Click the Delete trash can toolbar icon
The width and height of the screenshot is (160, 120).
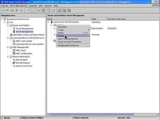[x=48, y=11]
